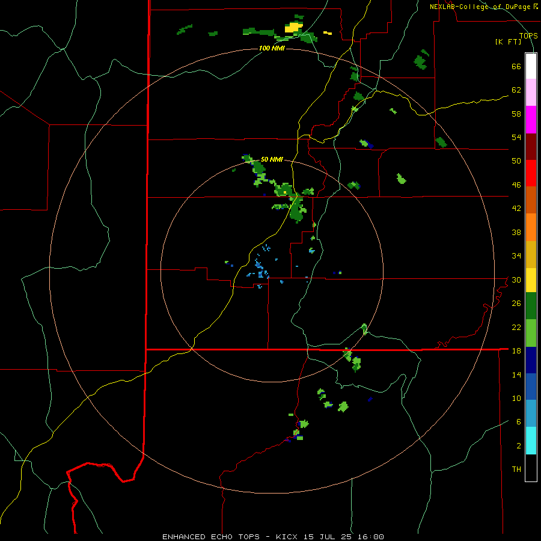The width and height of the screenshot is (541, 541).
Task: Click the medium blue legend swatch
Action: (531, 387)
